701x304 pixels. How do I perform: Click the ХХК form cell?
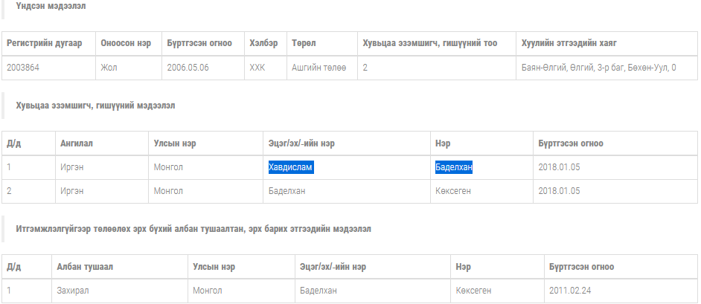pyautogui.click(x=257, y=68)
